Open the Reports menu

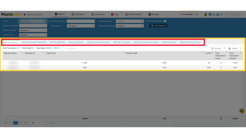coord(60,14)
